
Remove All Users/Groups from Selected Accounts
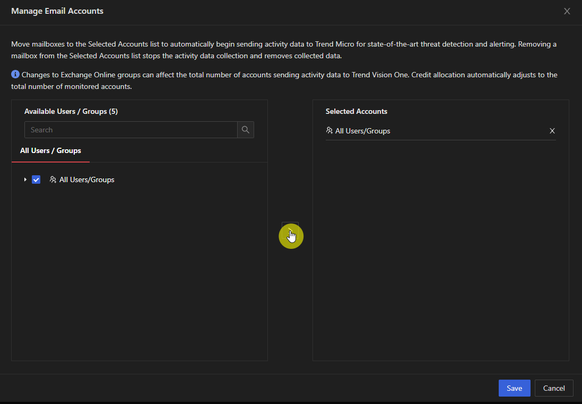[x=552, y=131]
